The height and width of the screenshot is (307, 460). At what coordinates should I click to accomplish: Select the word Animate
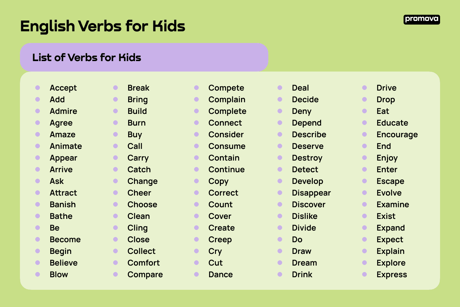pyautogui.click(x=66, y=146)
